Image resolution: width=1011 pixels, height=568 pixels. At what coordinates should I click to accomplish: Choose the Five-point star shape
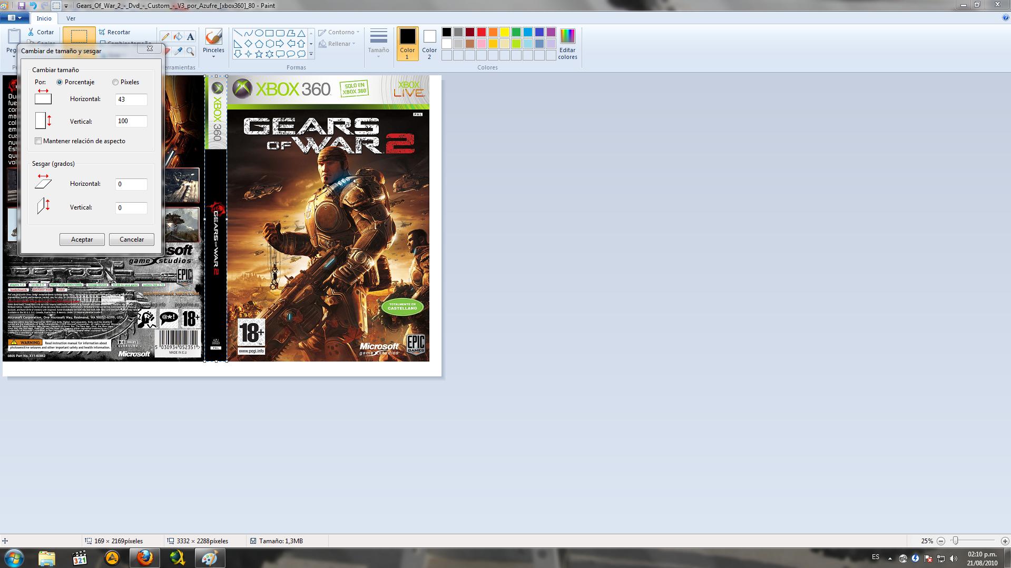259,54
